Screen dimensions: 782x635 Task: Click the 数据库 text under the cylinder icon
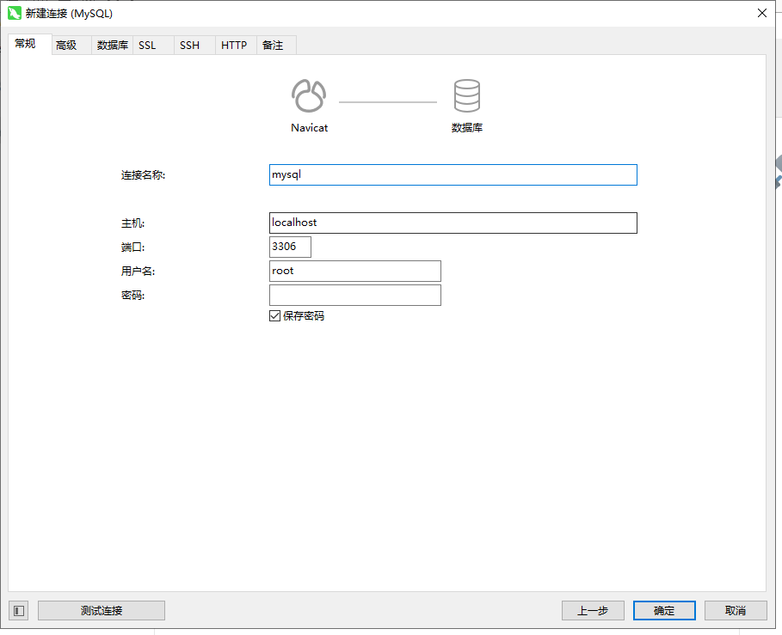point(467,128)
